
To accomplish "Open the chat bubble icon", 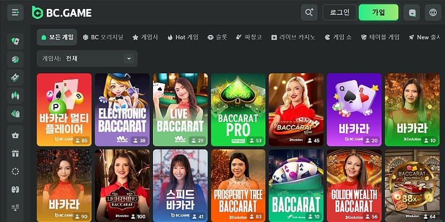I will click(x=412, y=12).
